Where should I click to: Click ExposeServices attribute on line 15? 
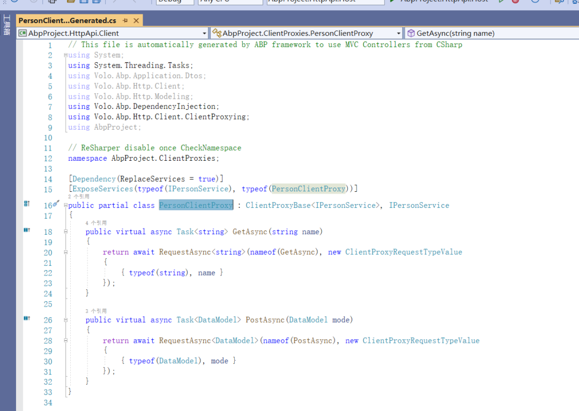(x=102, y=189)
